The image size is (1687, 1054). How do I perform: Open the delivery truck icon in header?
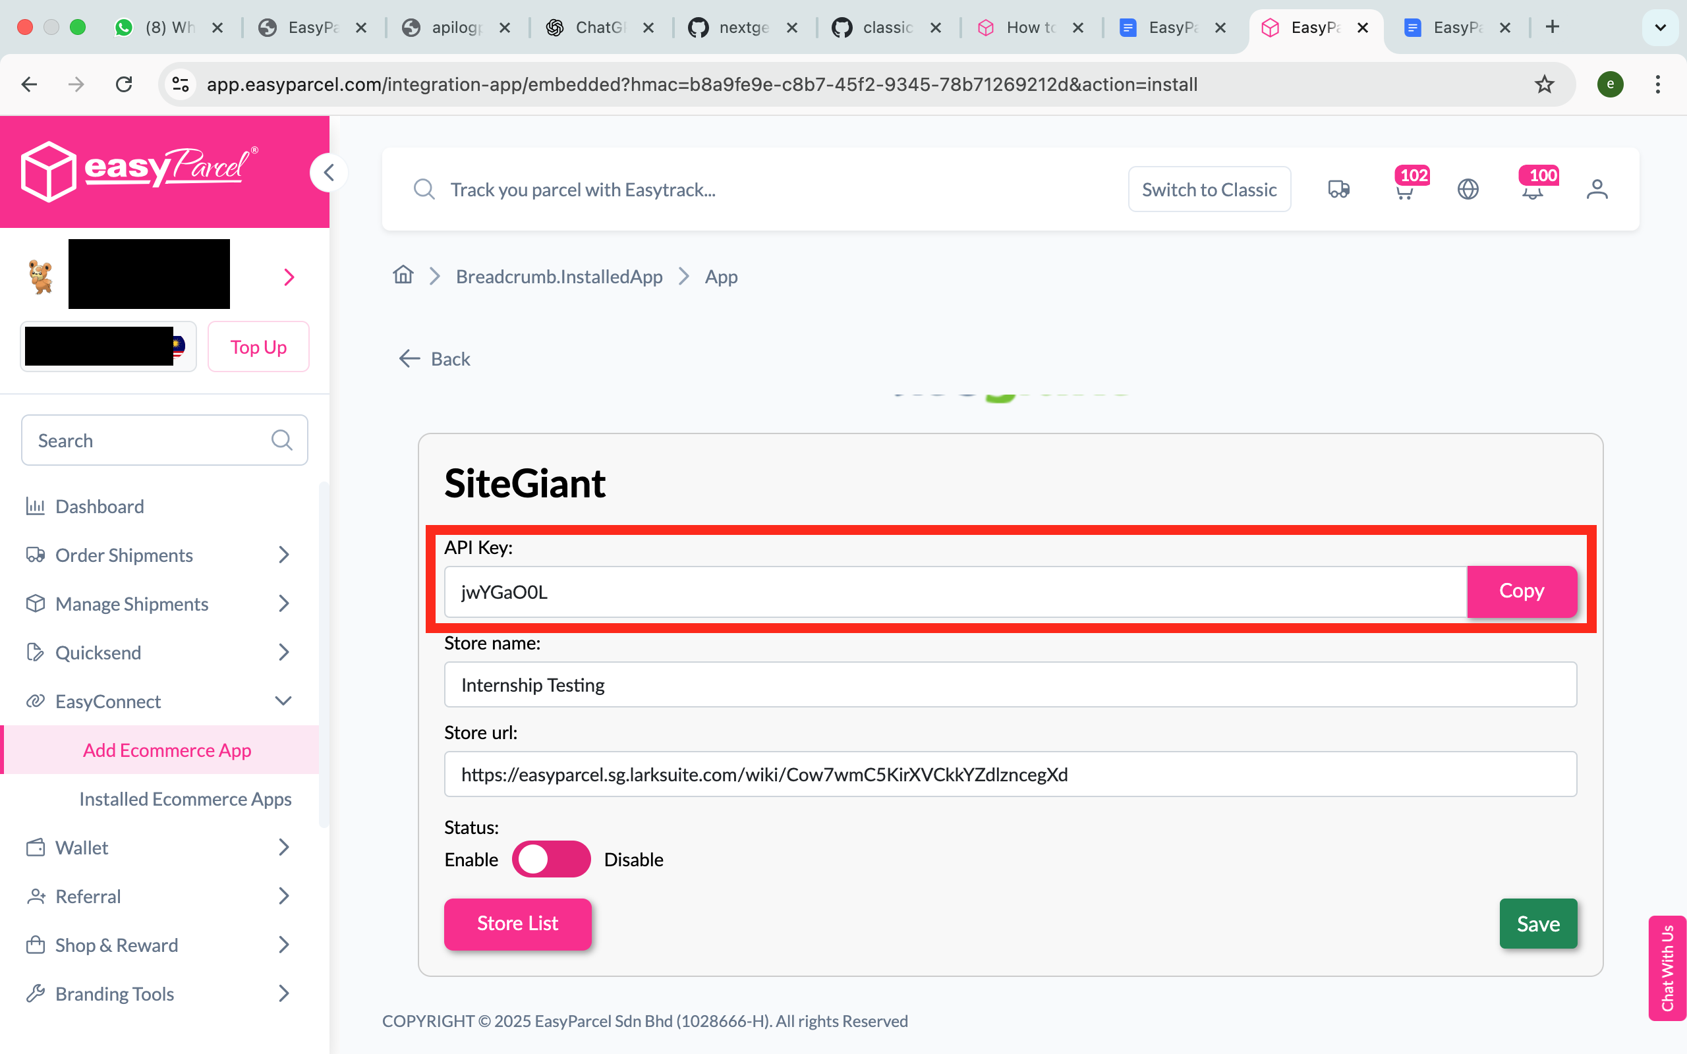click(x=1338, y=189)
